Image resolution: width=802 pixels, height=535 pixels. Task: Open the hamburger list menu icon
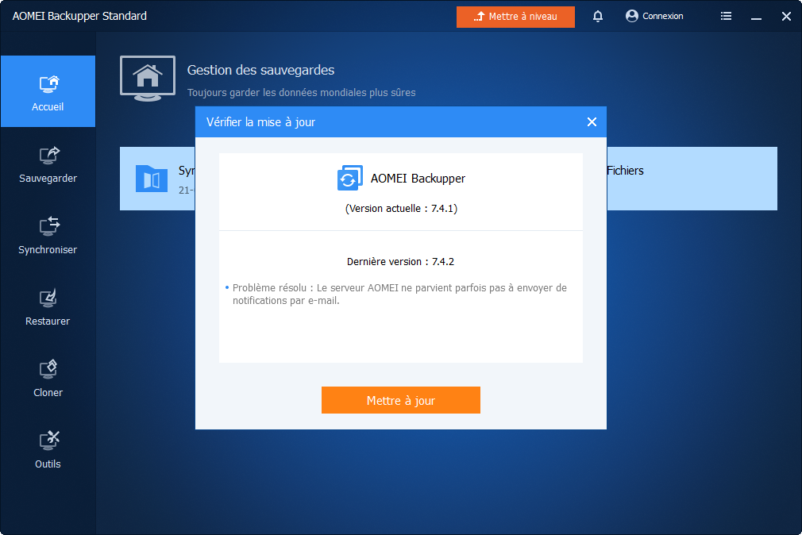(x=726, y=16)
